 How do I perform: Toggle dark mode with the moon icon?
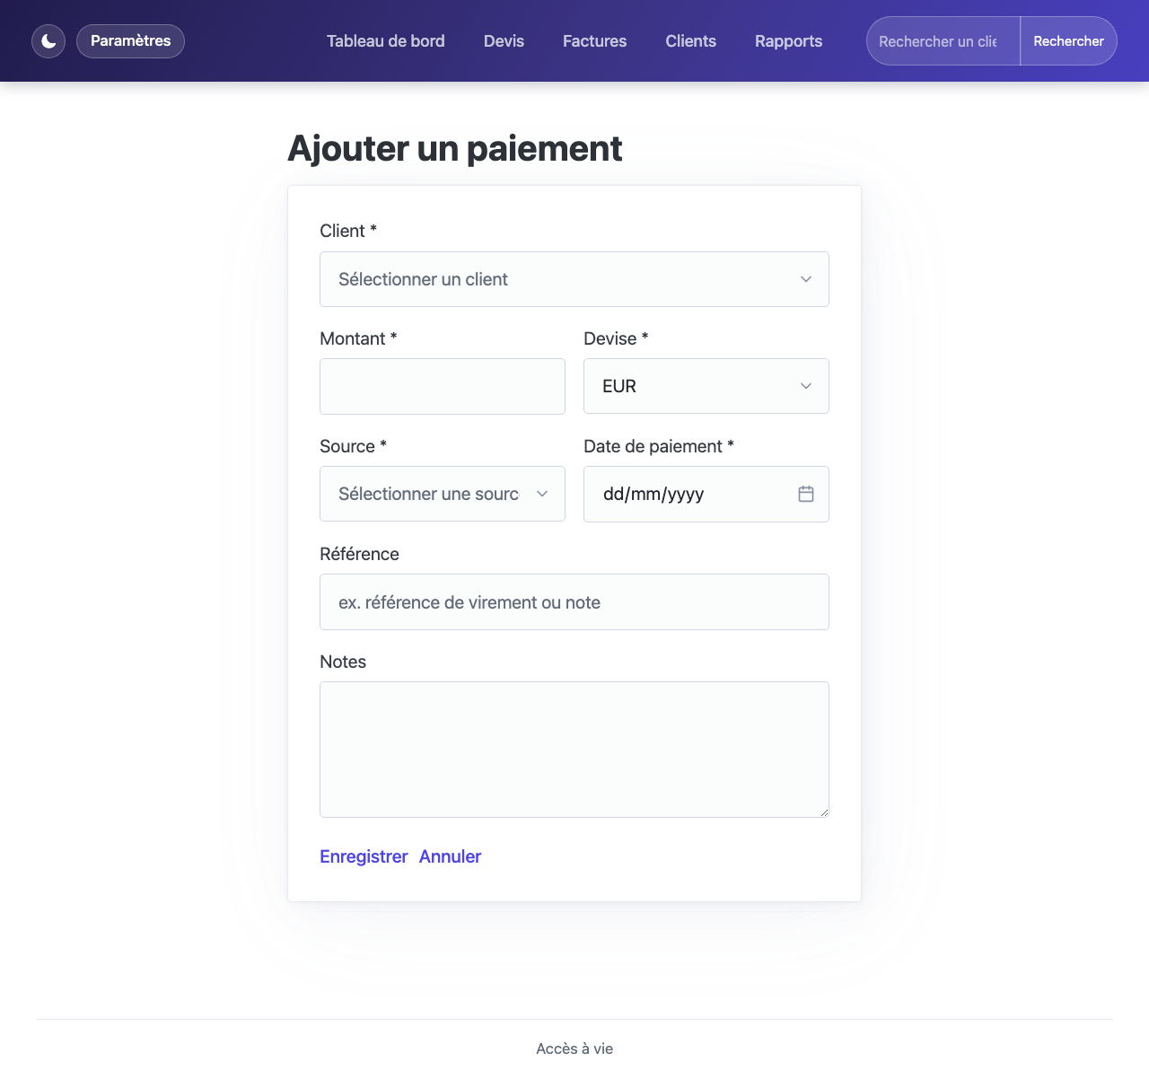click(x=48, y=41)
